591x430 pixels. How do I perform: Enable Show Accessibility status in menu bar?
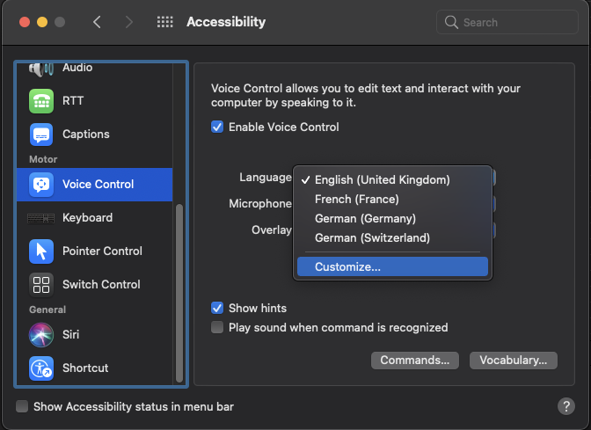tap(22, 406)
